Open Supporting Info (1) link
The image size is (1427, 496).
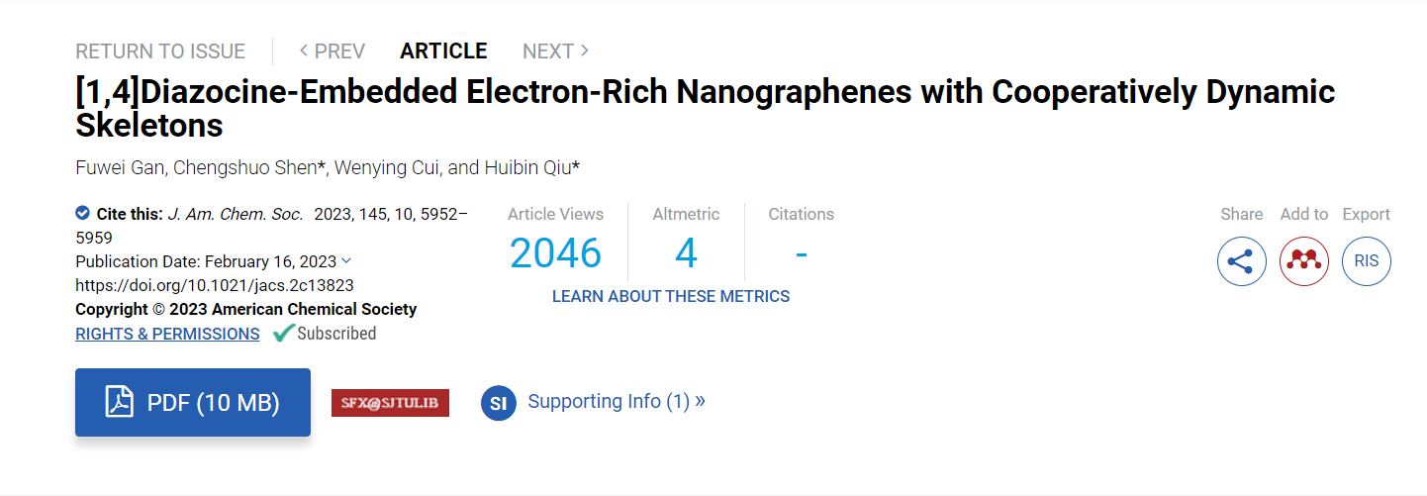tap(617, 401)
